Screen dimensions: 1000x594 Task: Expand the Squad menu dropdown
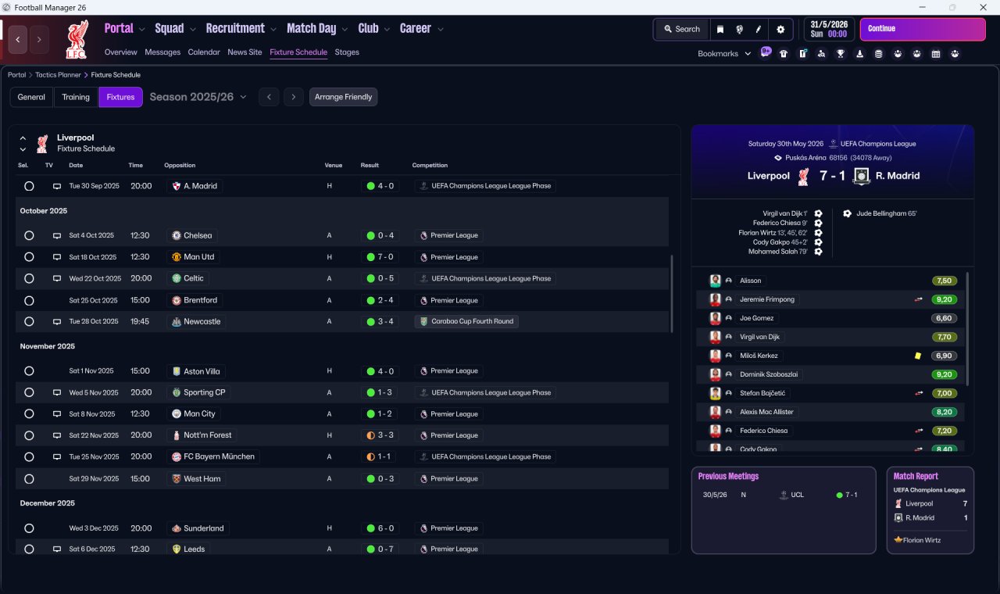point(191,30)
